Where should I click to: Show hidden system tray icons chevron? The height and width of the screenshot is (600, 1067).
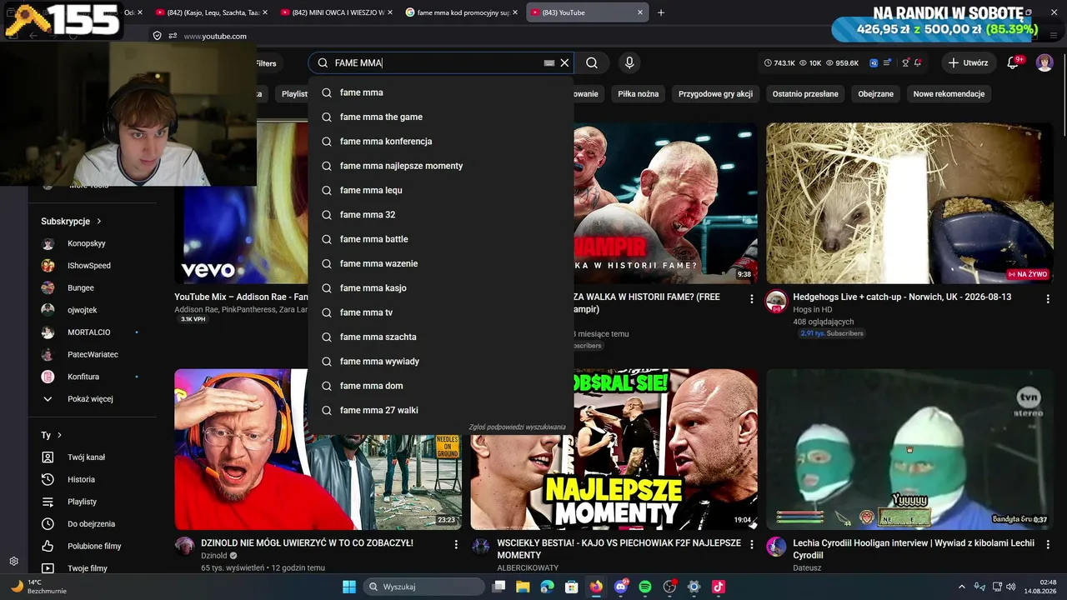click(x=962, y=587)
